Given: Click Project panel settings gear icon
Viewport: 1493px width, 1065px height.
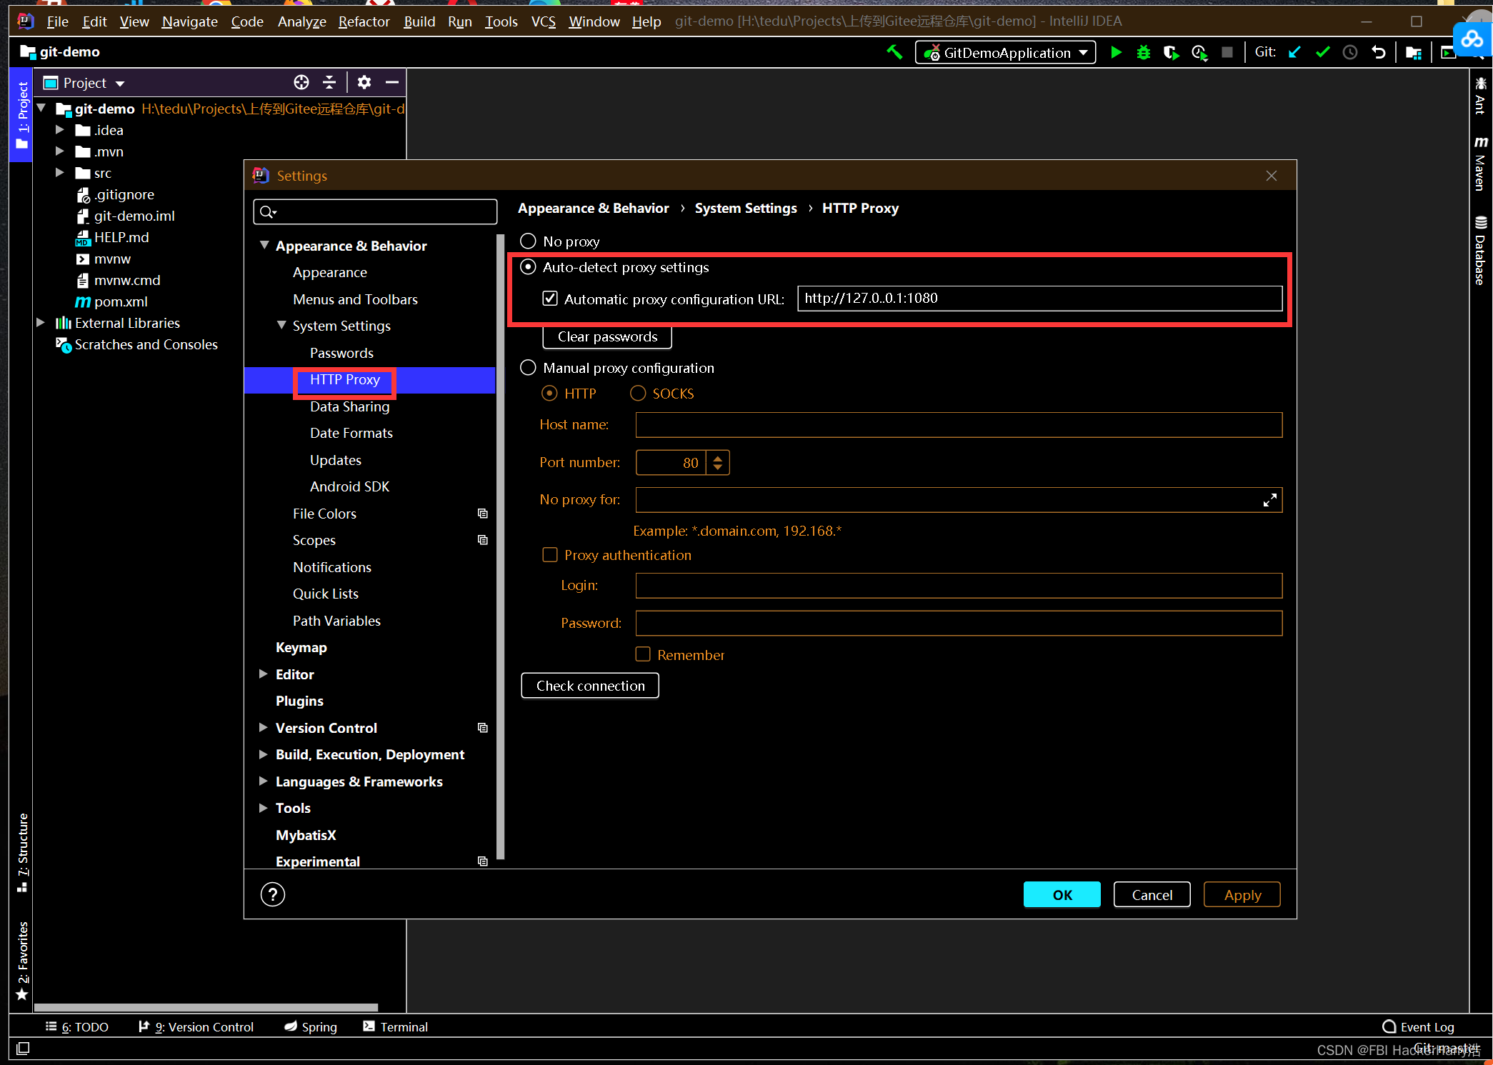Looking at the screenshot, I should click(364, 82).
